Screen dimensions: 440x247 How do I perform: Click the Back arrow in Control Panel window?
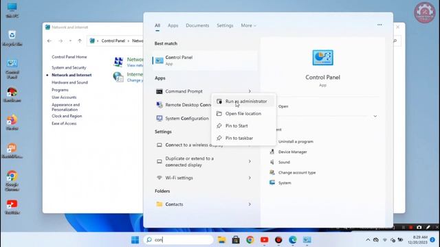click(x=49, y=41)
